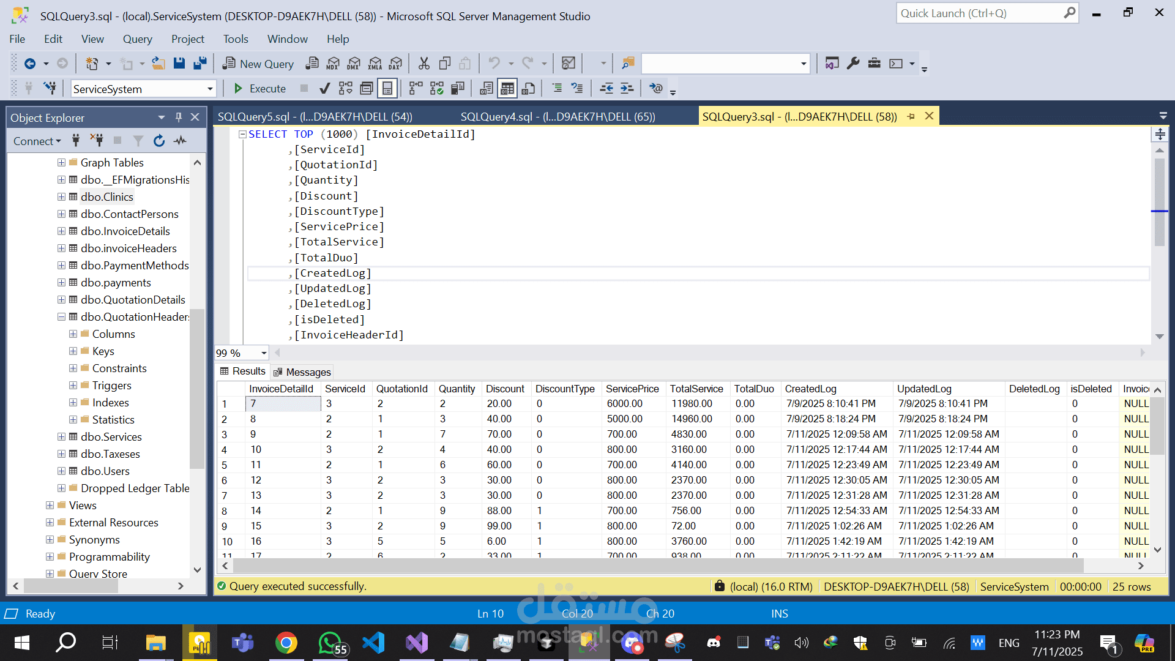This screenshot has width=1175, height=661.
Task: Switch to the SQLQuery4.sql tab
Action: tap(558, 116)
